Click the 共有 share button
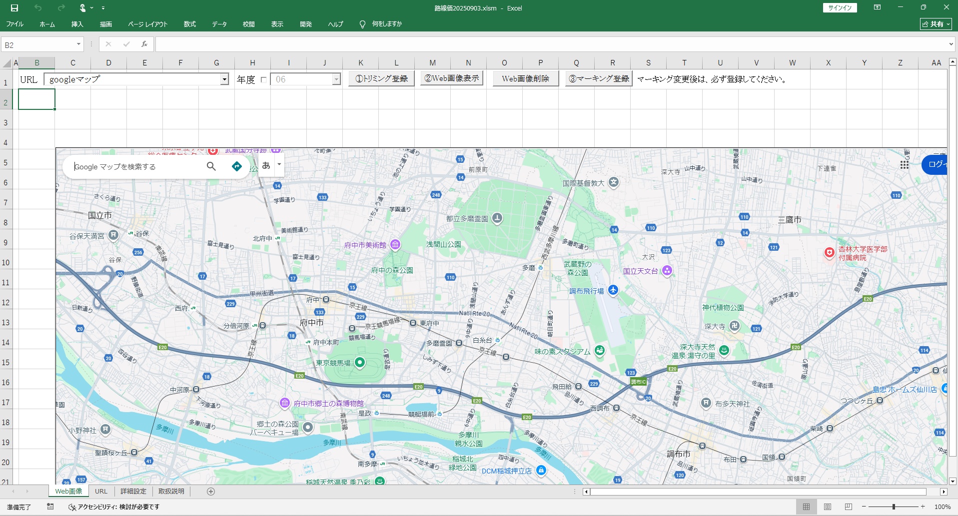The width and height of the screenshot is (958, 516). tap(936, 24)
